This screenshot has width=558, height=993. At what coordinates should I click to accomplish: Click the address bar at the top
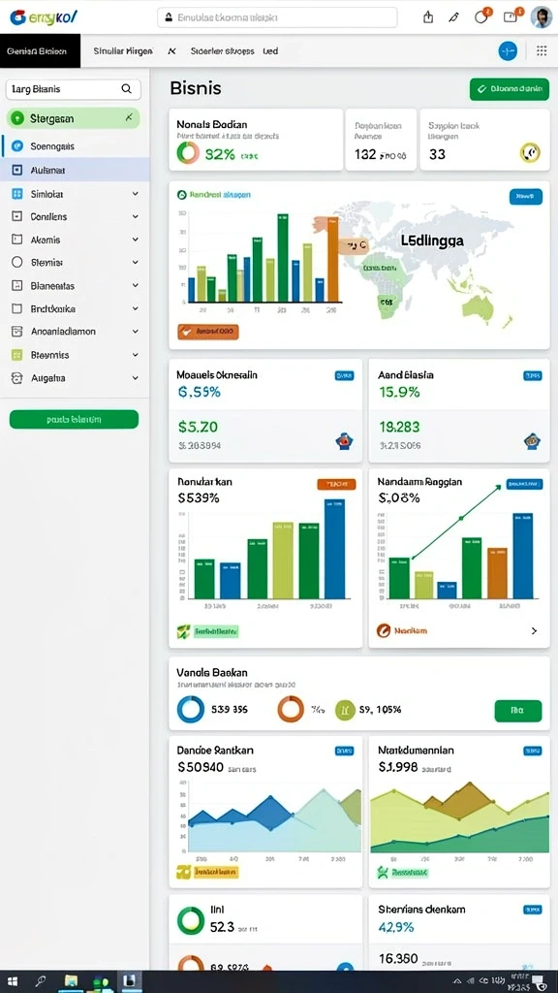[277, 17]
